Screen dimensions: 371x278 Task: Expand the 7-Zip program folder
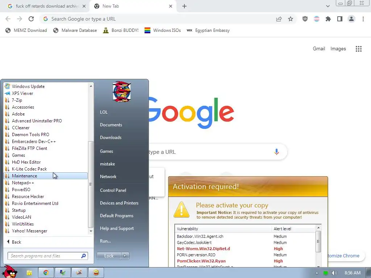tap(45, 100)
